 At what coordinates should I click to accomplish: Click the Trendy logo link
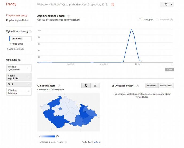pos(11,4)
